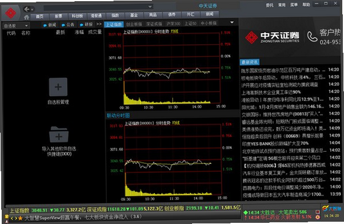Select the 深证成指 chart tab

154,23
